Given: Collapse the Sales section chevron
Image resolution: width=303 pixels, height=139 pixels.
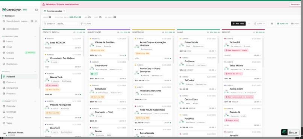Looking at the screenshot, I should 35,72.
